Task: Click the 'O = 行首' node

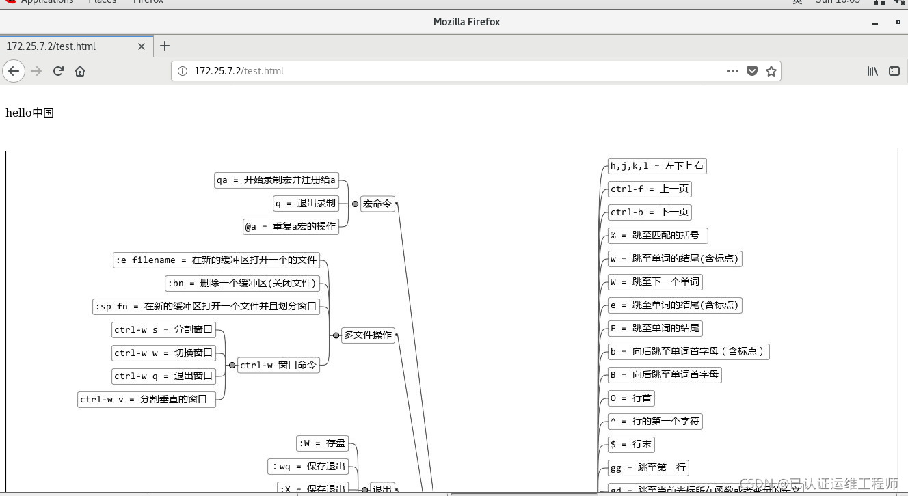Action: 631,398
